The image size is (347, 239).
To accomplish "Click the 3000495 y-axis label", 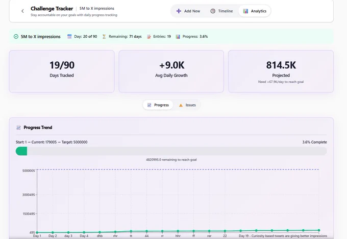I will (x=29, y=195).
